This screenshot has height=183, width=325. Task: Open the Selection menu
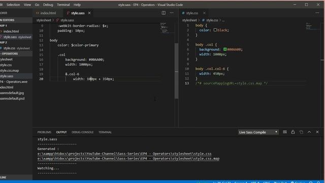(13, 5)
